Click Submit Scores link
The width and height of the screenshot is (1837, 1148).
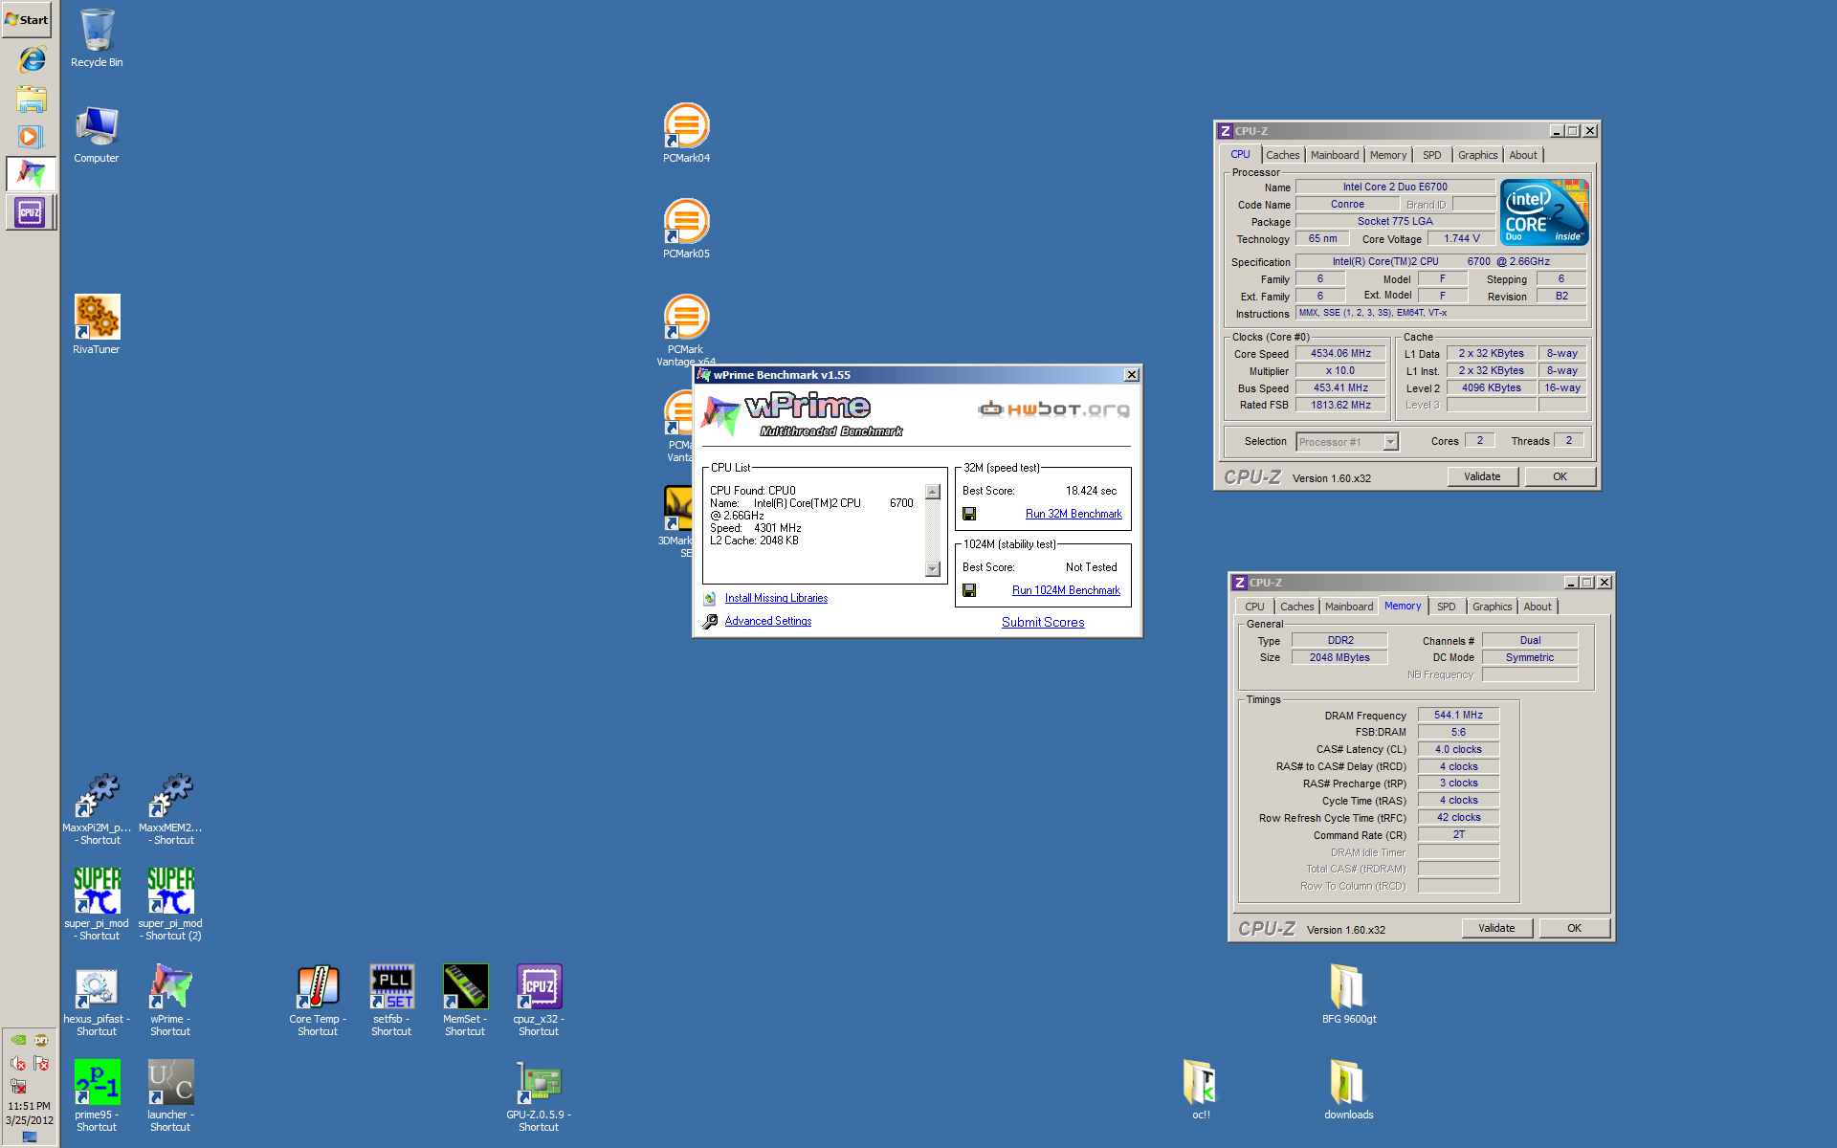(x=1043, y=622)
